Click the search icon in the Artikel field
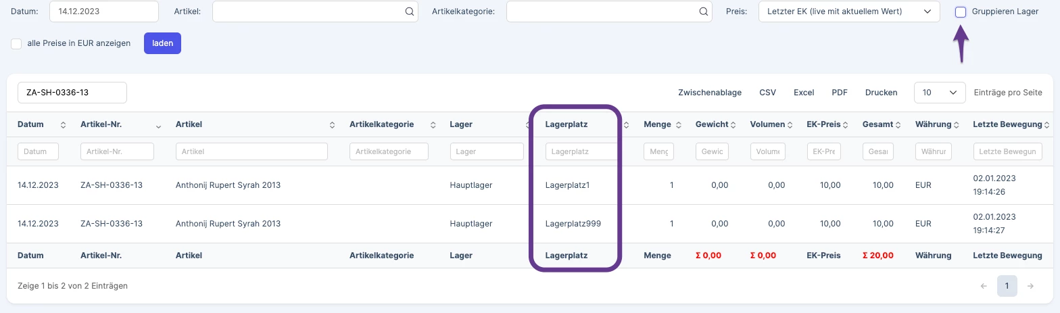The image size is (1060, 313). click(x=410, y=11)
